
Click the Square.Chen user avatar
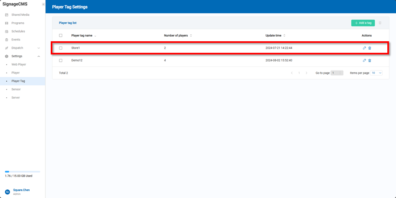click(7, 192)
